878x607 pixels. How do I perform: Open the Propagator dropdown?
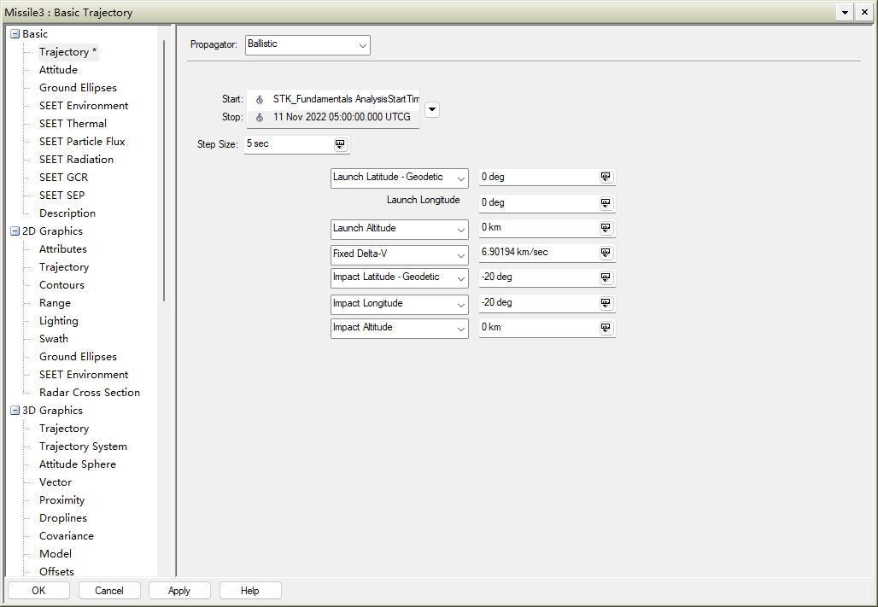(363, 44)
